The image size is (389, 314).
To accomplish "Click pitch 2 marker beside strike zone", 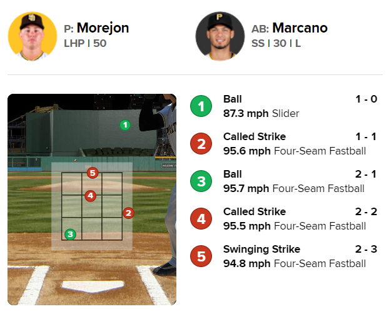I will (128, 213).
